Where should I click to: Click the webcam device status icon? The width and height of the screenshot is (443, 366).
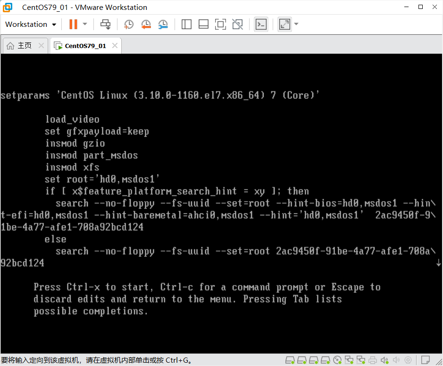coord(408,360)
